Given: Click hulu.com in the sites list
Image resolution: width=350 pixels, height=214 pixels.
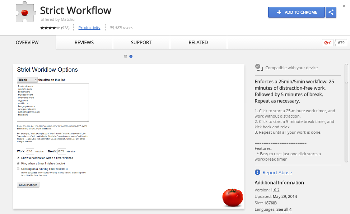Looking at the screenshot, I should [23, 115].
